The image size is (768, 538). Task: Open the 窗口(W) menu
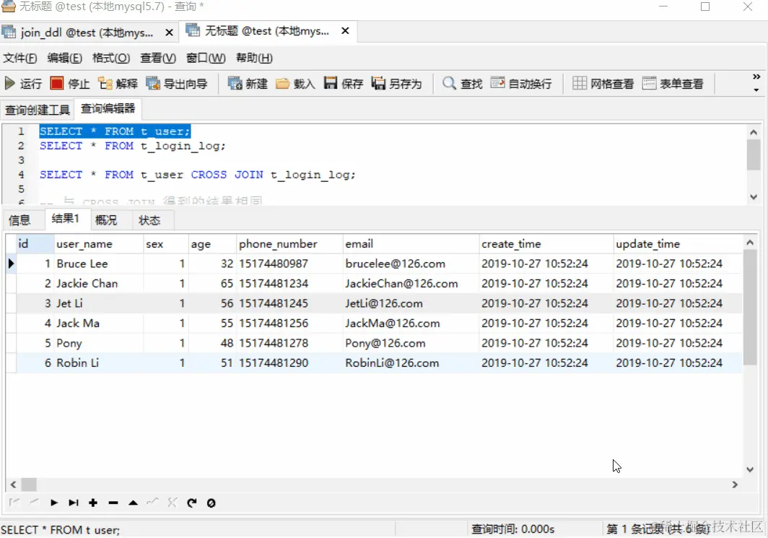point(206,58)
